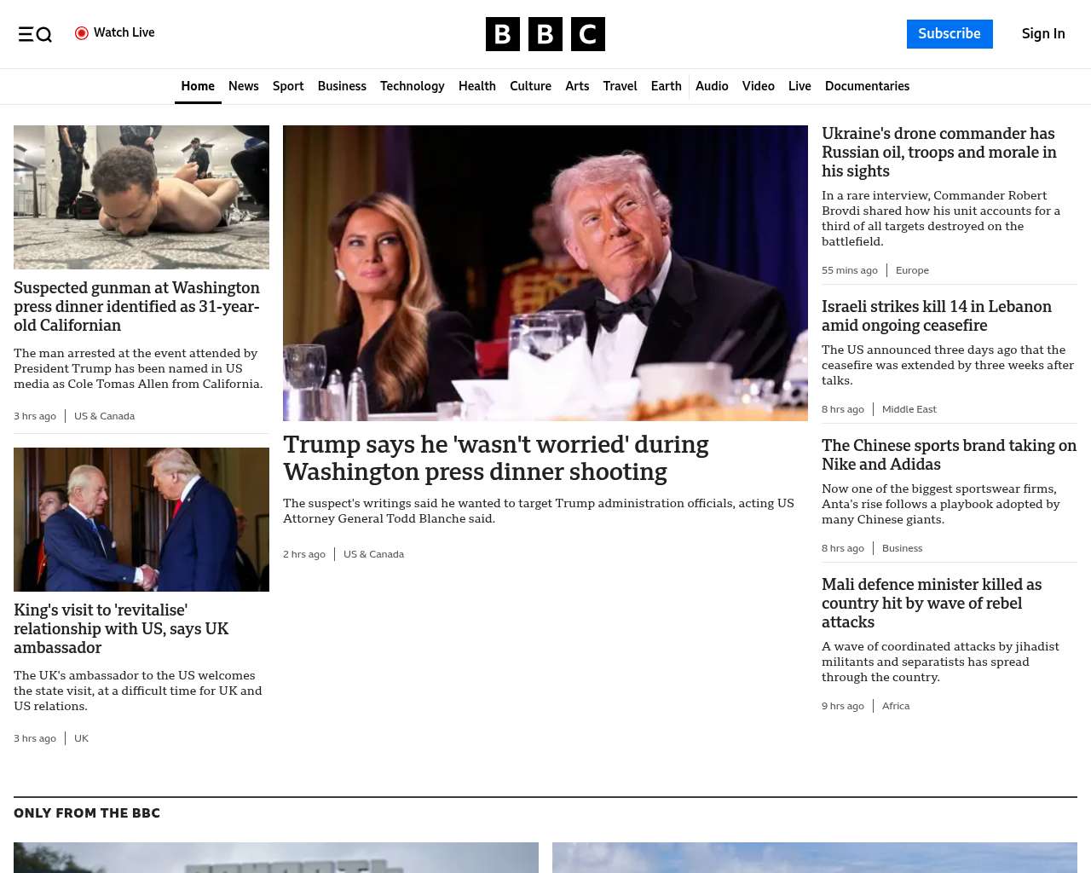
Task: Open the Live section
Action: click(x=799, y=86)
